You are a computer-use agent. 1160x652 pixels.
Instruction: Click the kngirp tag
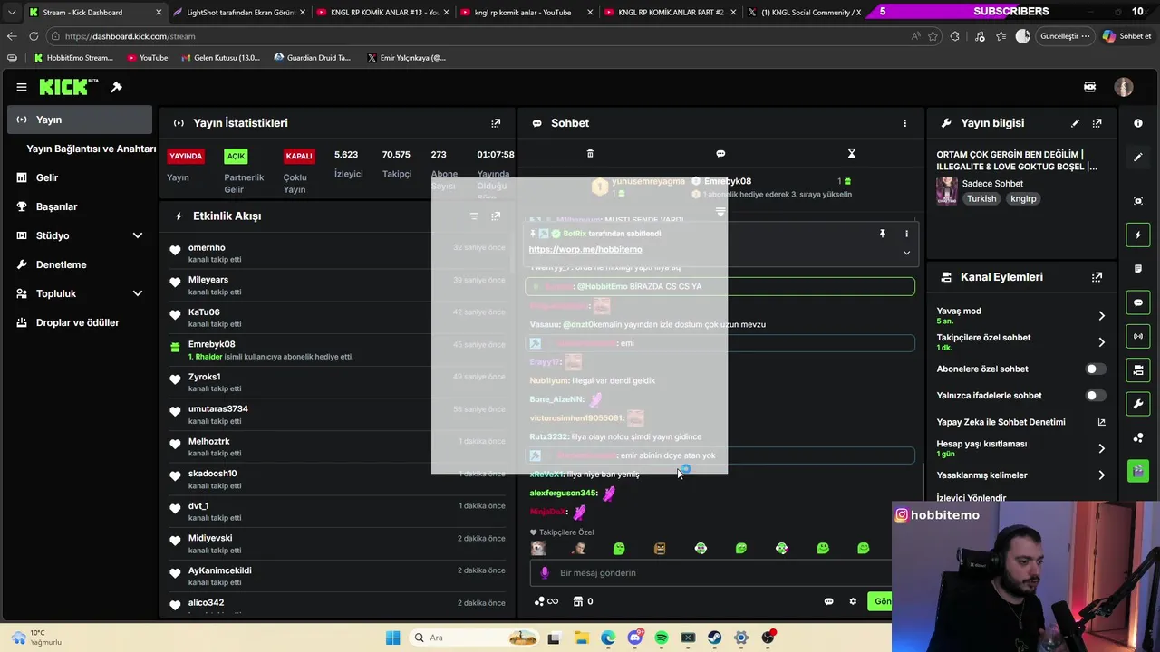pos(1023,199)
